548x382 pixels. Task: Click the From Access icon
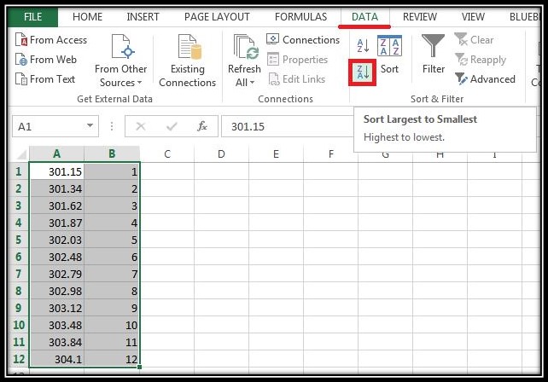[21, 40]
